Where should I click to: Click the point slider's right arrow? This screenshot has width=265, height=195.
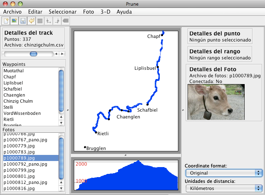pyautogui.click(x=62, y=54)
